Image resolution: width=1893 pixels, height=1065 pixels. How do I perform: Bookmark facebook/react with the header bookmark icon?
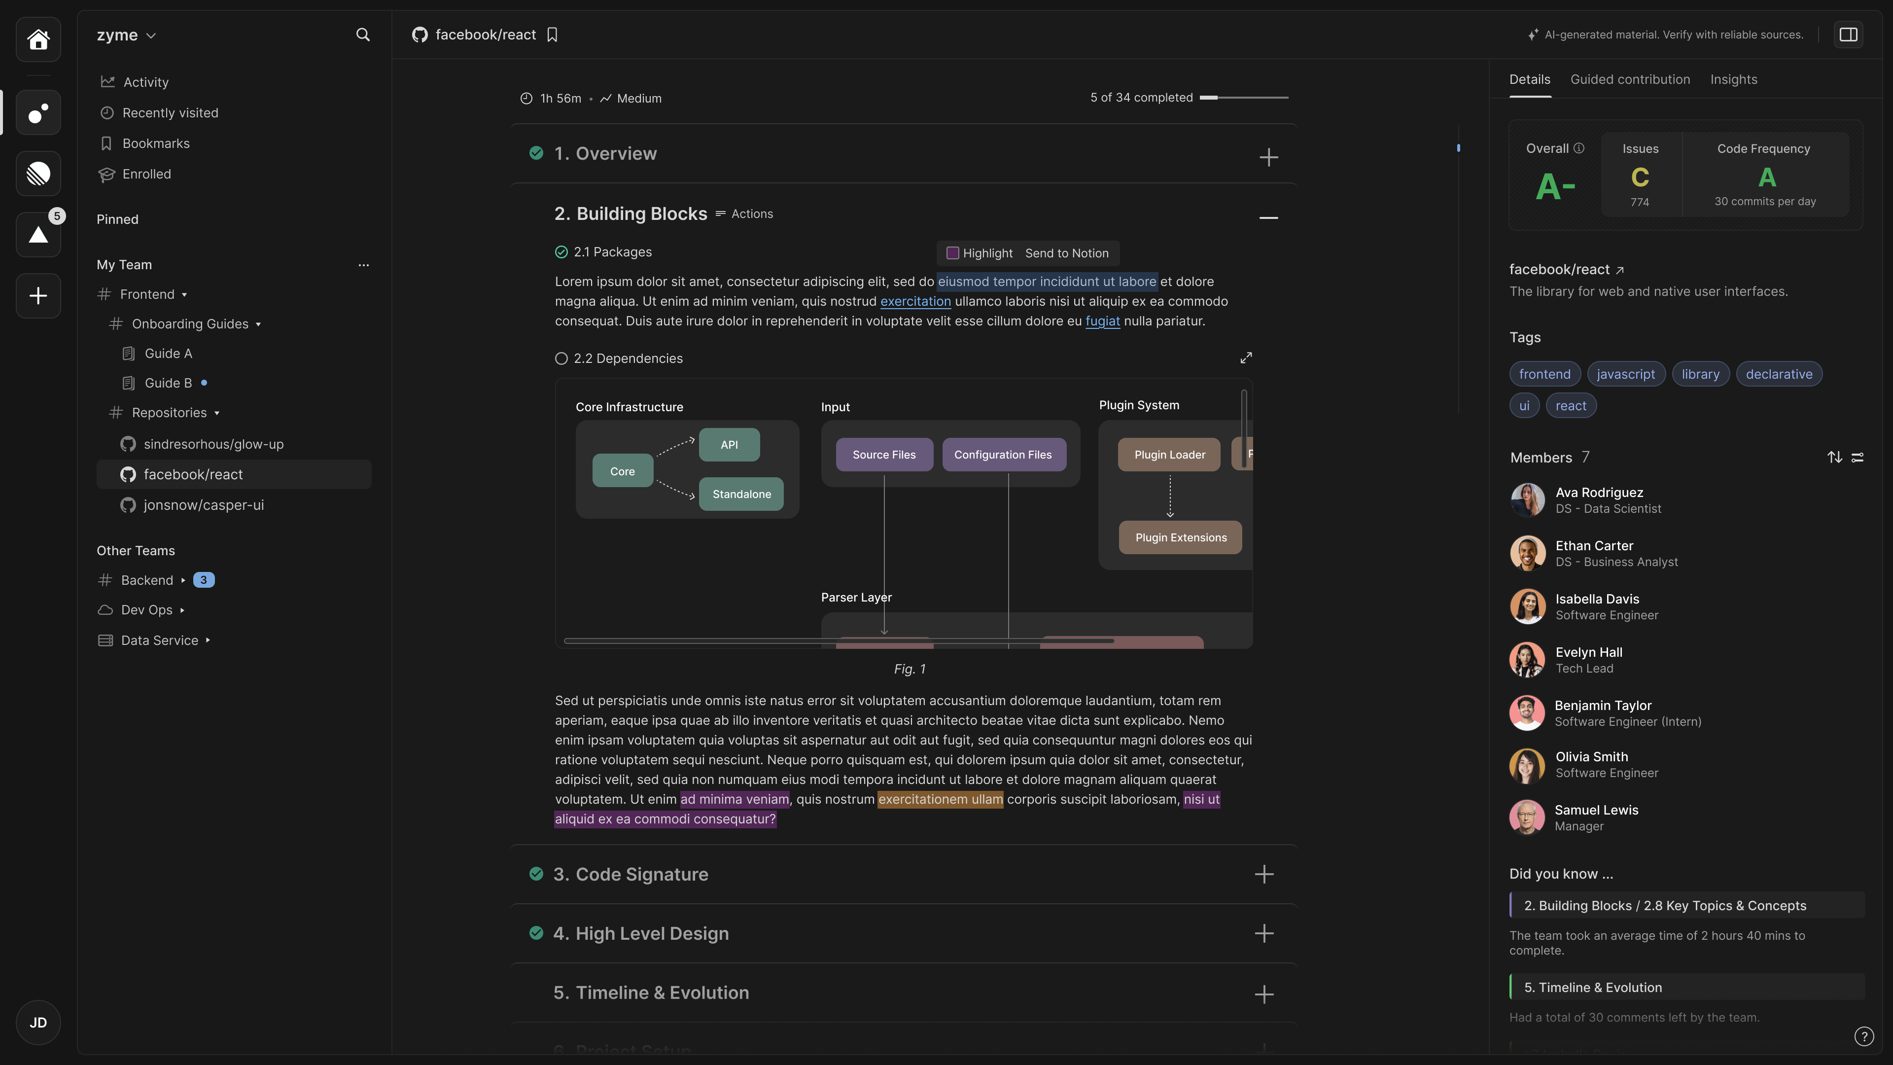coord(553,35)
